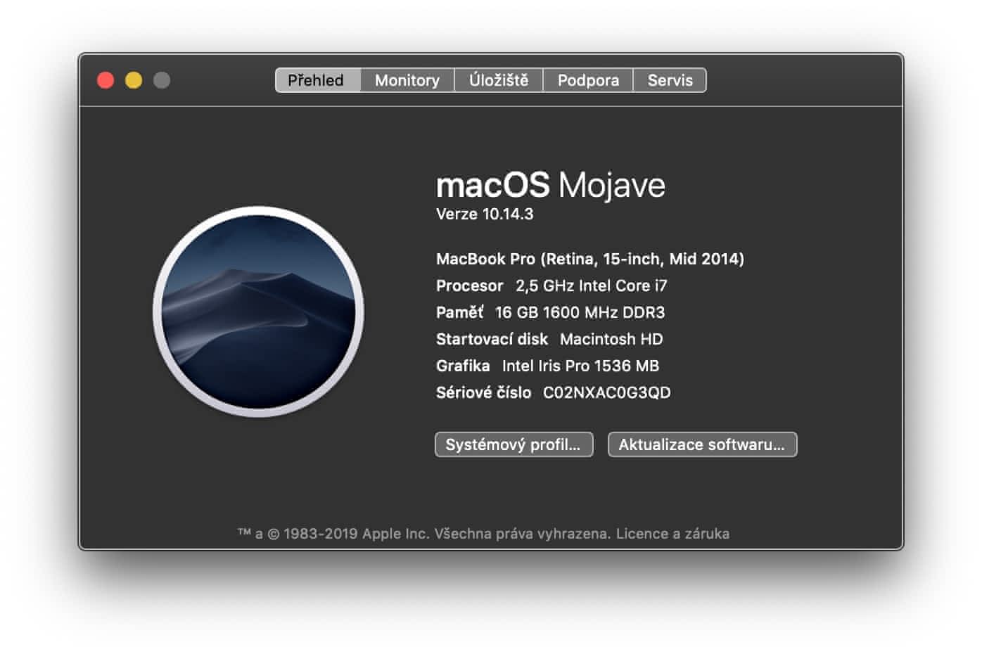The height and width of the screenshot is (654, 982).
Task: Click the Systémový profil... button
Action: (514, 444)
